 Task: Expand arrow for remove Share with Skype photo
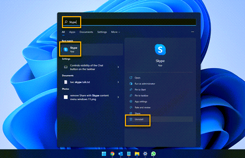118,97
